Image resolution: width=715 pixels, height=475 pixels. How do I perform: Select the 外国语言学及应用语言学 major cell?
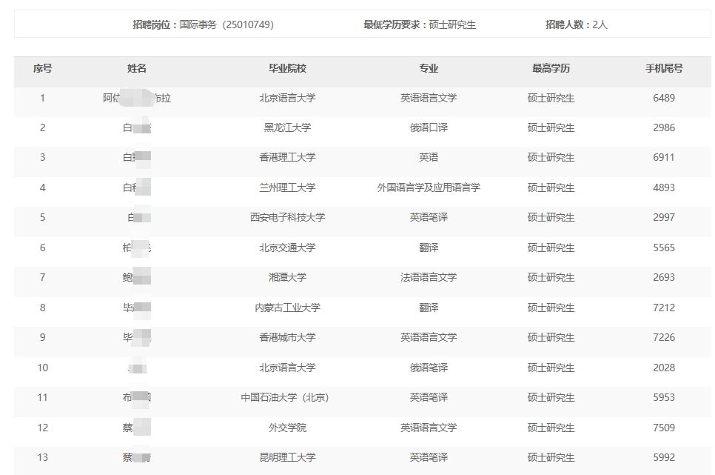click(x=429, y=187)
